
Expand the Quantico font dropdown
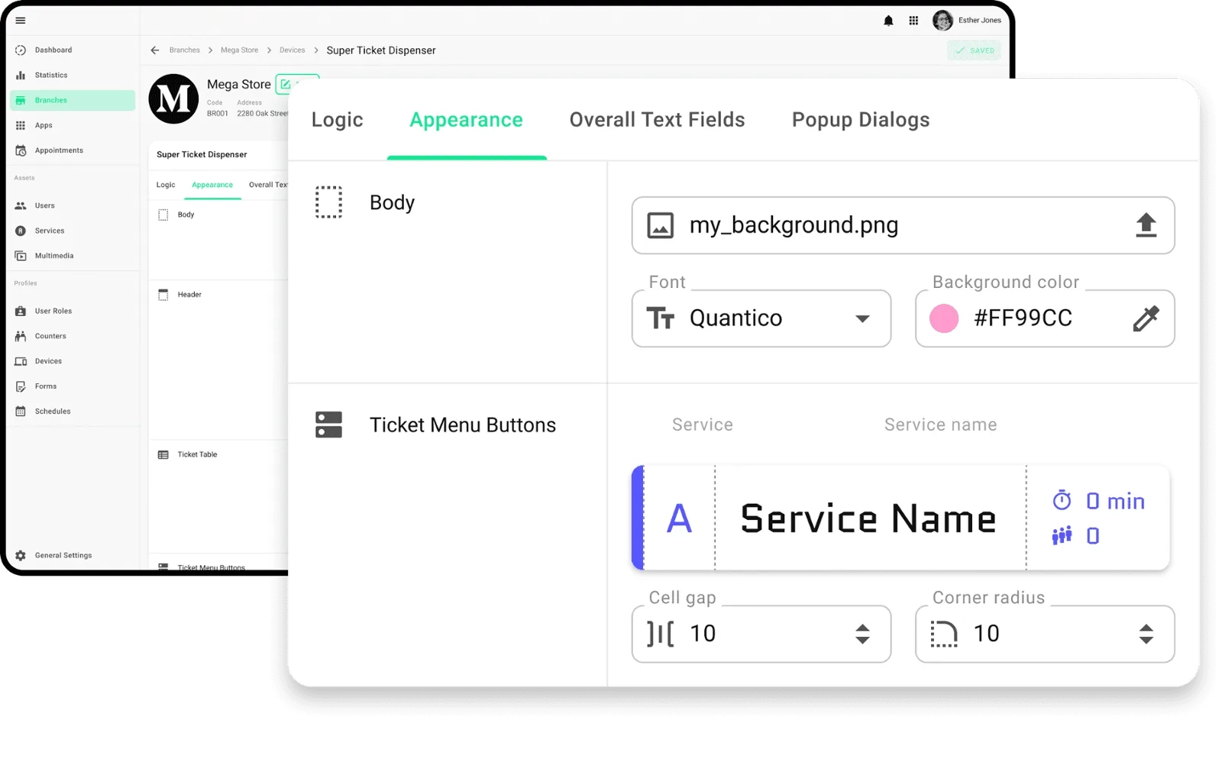pyautogui.click(x=862, y=318)
